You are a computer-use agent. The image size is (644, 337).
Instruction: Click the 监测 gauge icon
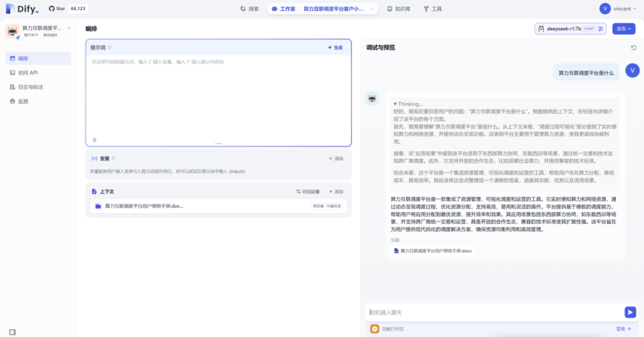click(13, 101)
